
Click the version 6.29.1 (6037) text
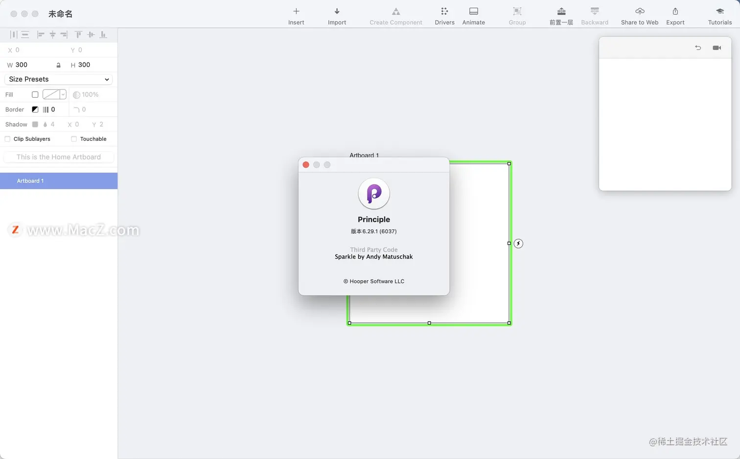click(x=374, y=231)
